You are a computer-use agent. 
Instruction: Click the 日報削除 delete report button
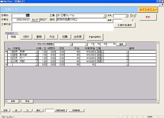tap(76, 110)
